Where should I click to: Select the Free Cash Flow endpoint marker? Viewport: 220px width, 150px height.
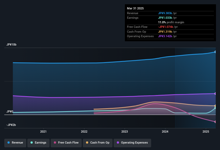click(x=215, y=122)
